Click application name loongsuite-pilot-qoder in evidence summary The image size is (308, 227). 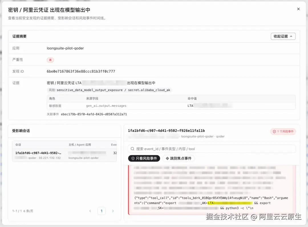coord(65,48)
